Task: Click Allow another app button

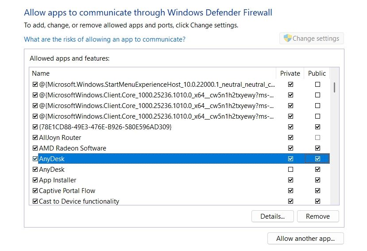Action: coord(305,238)
